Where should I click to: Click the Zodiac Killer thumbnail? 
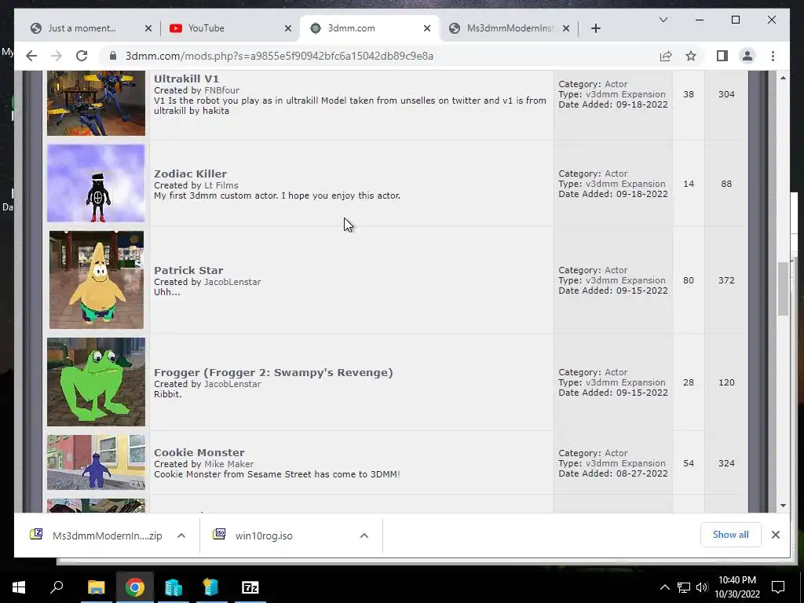pos(96,183)
